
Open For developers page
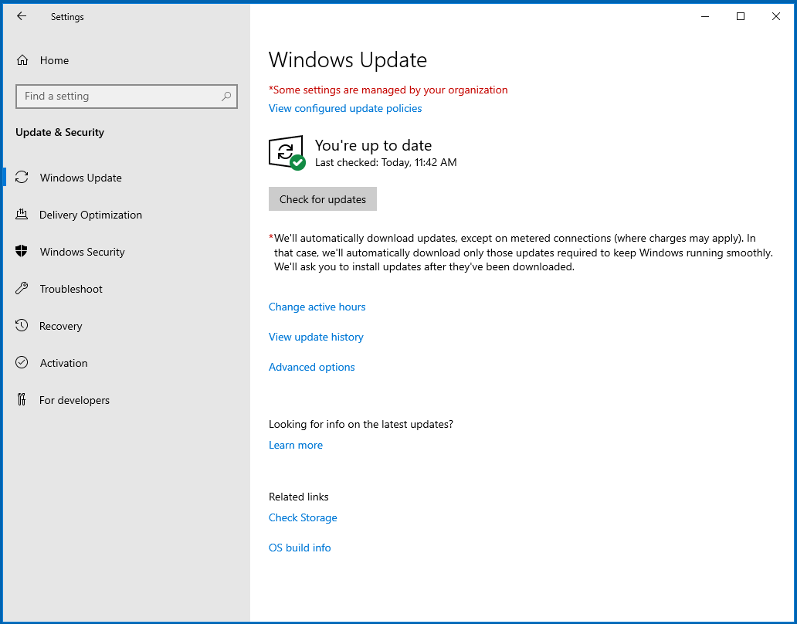[x=125, y=400]
